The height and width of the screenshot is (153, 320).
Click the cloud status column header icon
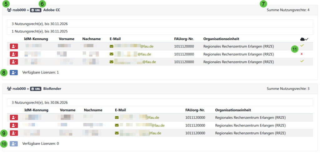(x=304, y=39)
